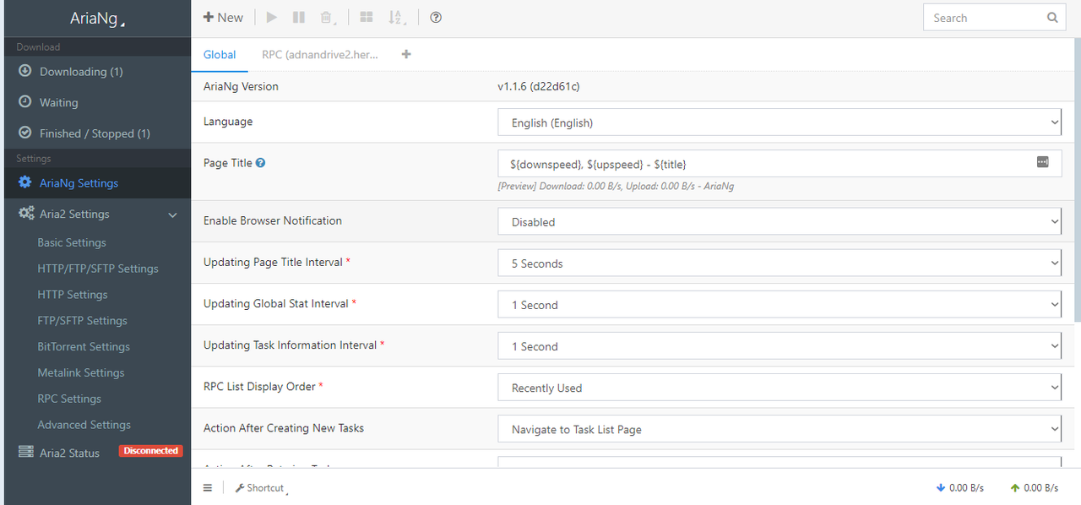Click the red Disconnected badge

(150, 451)
